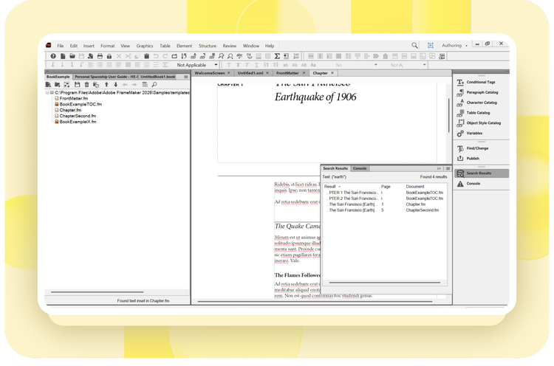Open the Review menu
This screenshot has width=554, height=366.
229,46
